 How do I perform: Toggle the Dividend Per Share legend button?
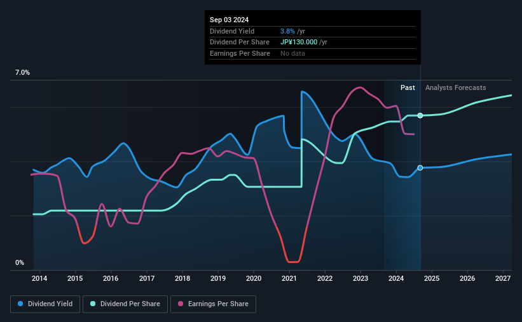pos(125,304)
